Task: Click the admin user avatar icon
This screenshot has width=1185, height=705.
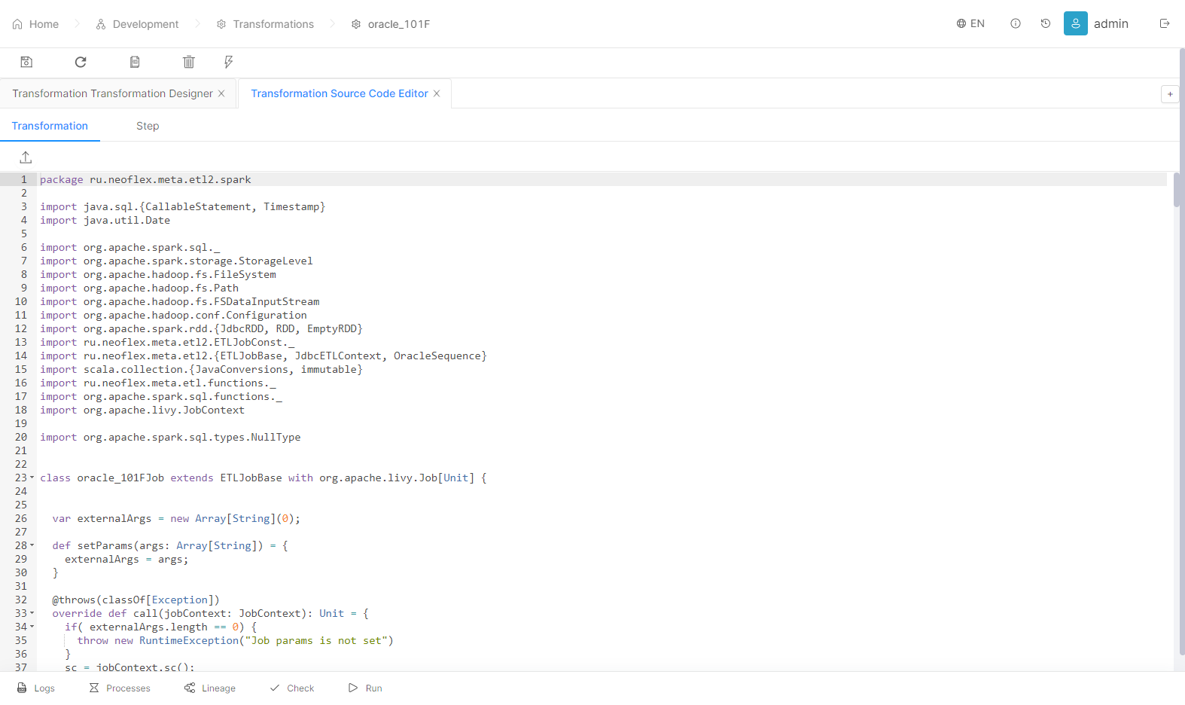Action: coord(1076,23)
